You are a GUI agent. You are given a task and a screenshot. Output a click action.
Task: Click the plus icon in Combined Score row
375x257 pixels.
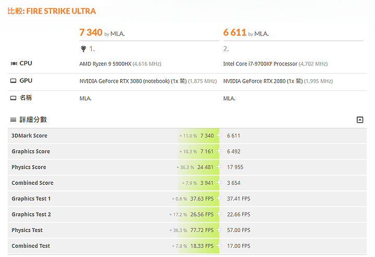[x=219, y=183]
